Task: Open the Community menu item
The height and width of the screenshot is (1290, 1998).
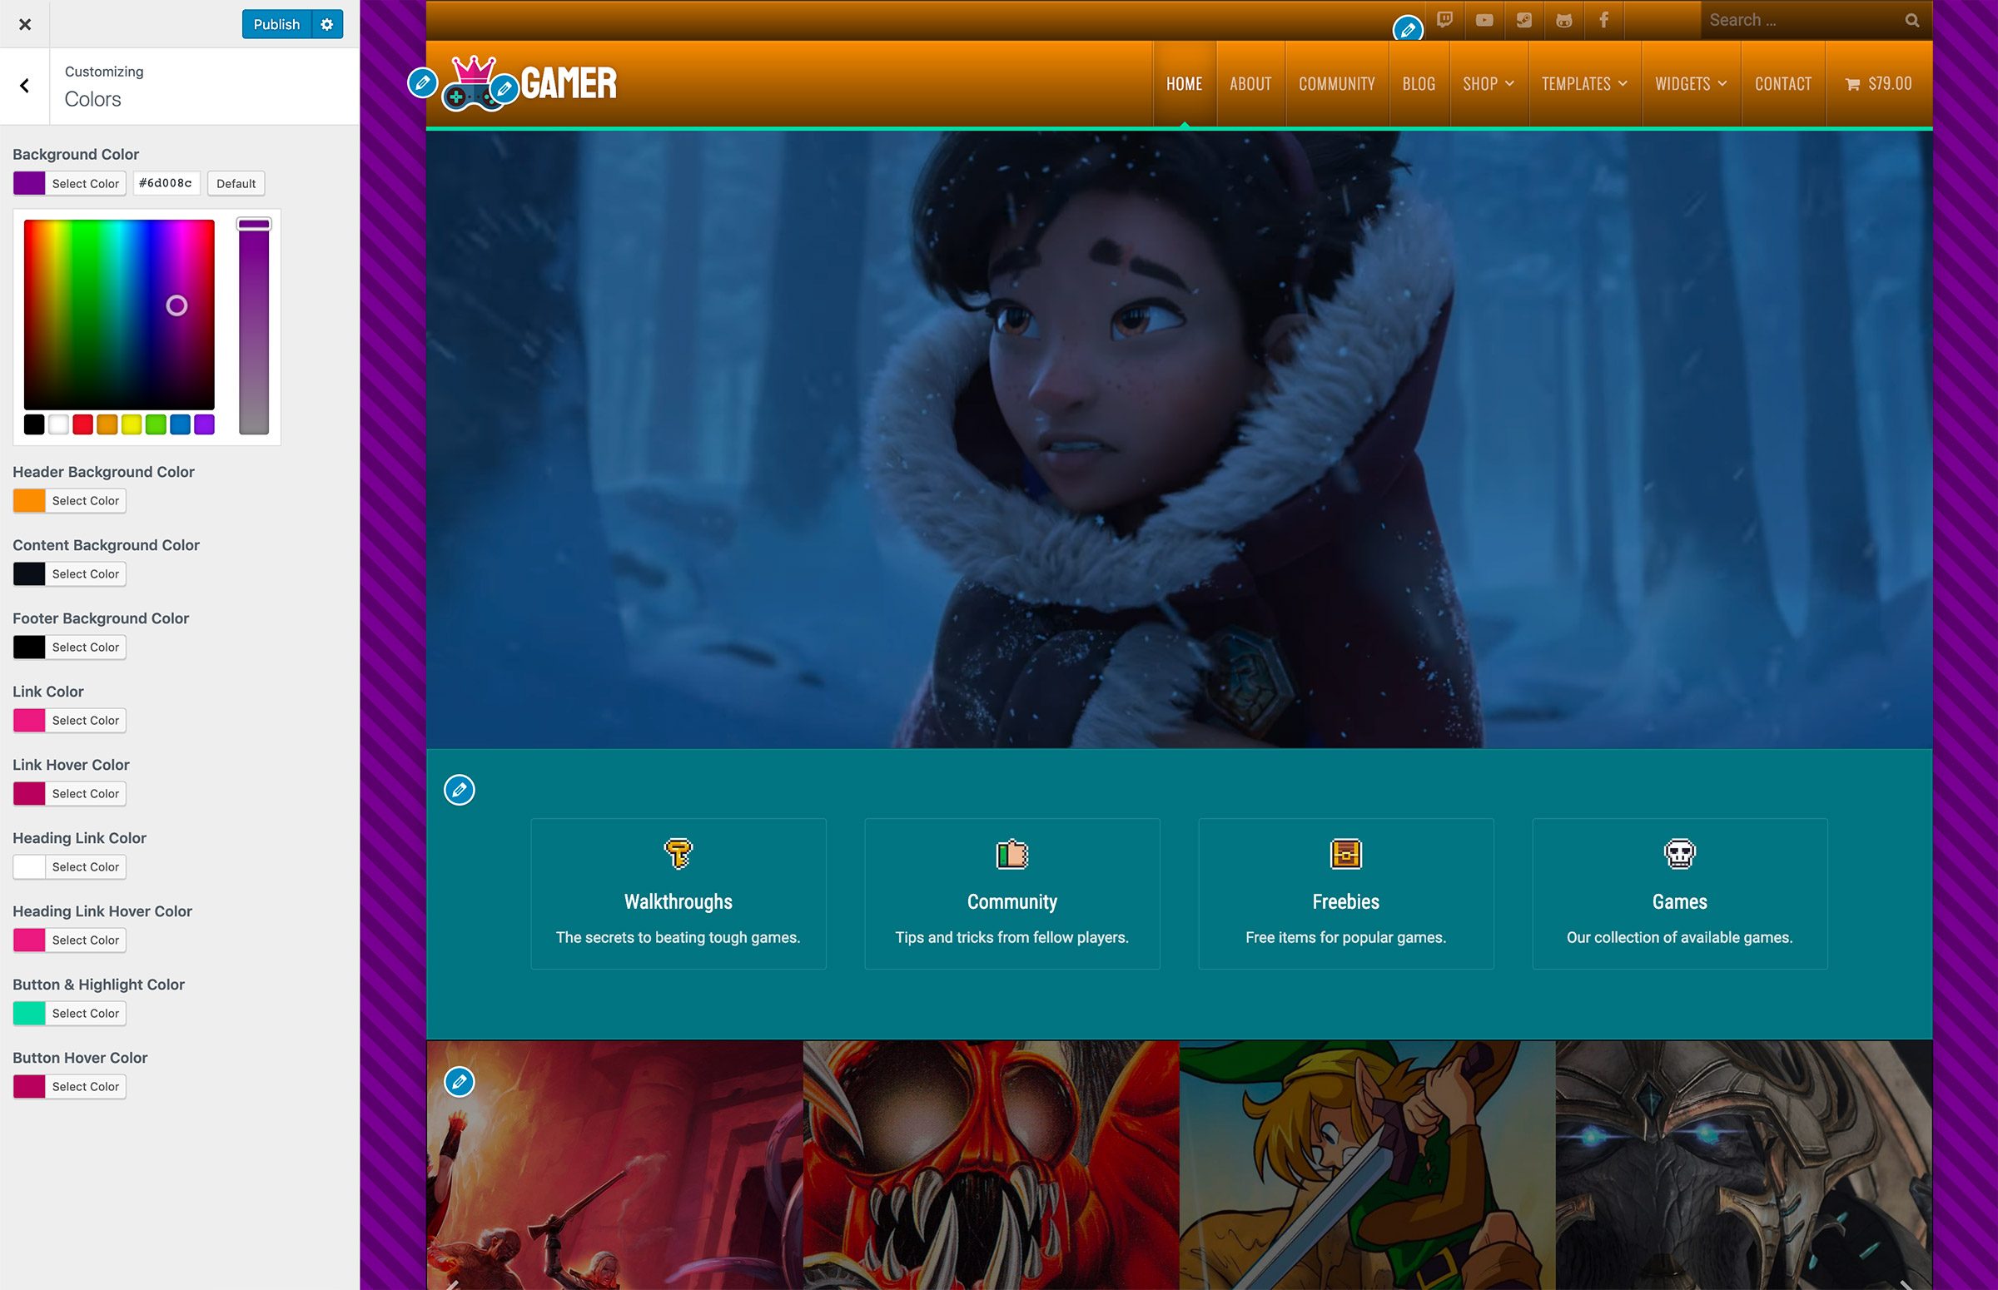Action: click(1337, 84)
